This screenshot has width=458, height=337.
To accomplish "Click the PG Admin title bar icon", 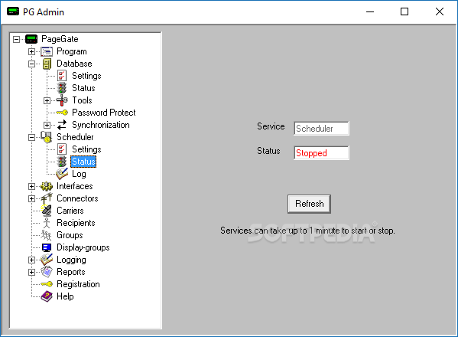I will point(13,11).
